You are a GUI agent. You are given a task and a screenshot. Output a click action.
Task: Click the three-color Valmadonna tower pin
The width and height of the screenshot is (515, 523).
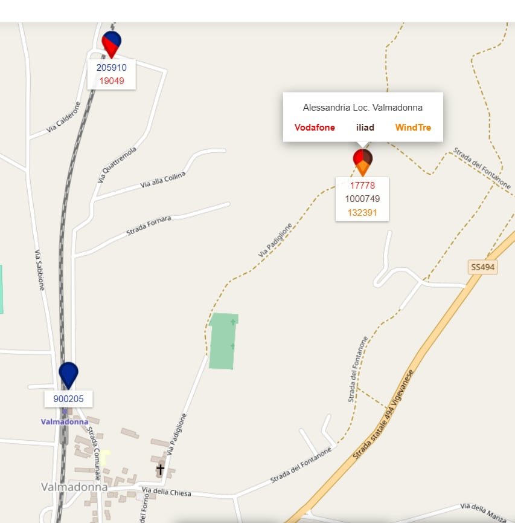362,163
